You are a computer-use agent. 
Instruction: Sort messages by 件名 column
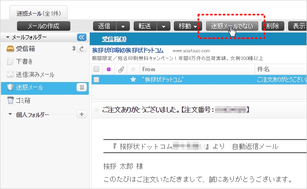pos(263,69)
